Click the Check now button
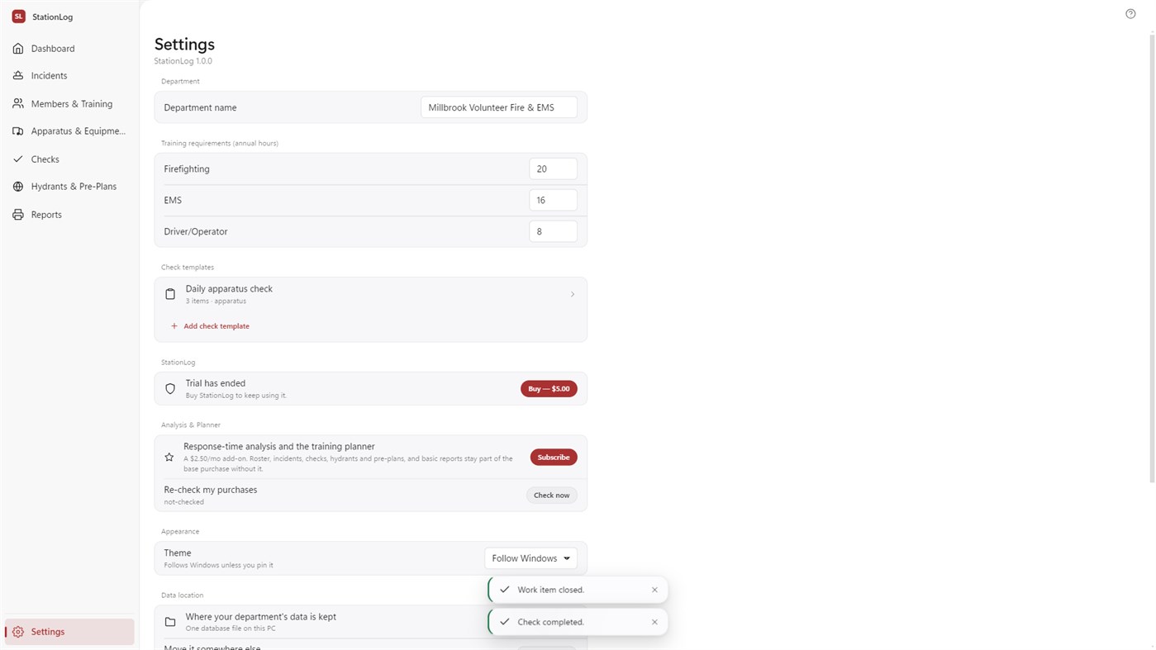This screenshot has width=1156, height=650. 551,496
